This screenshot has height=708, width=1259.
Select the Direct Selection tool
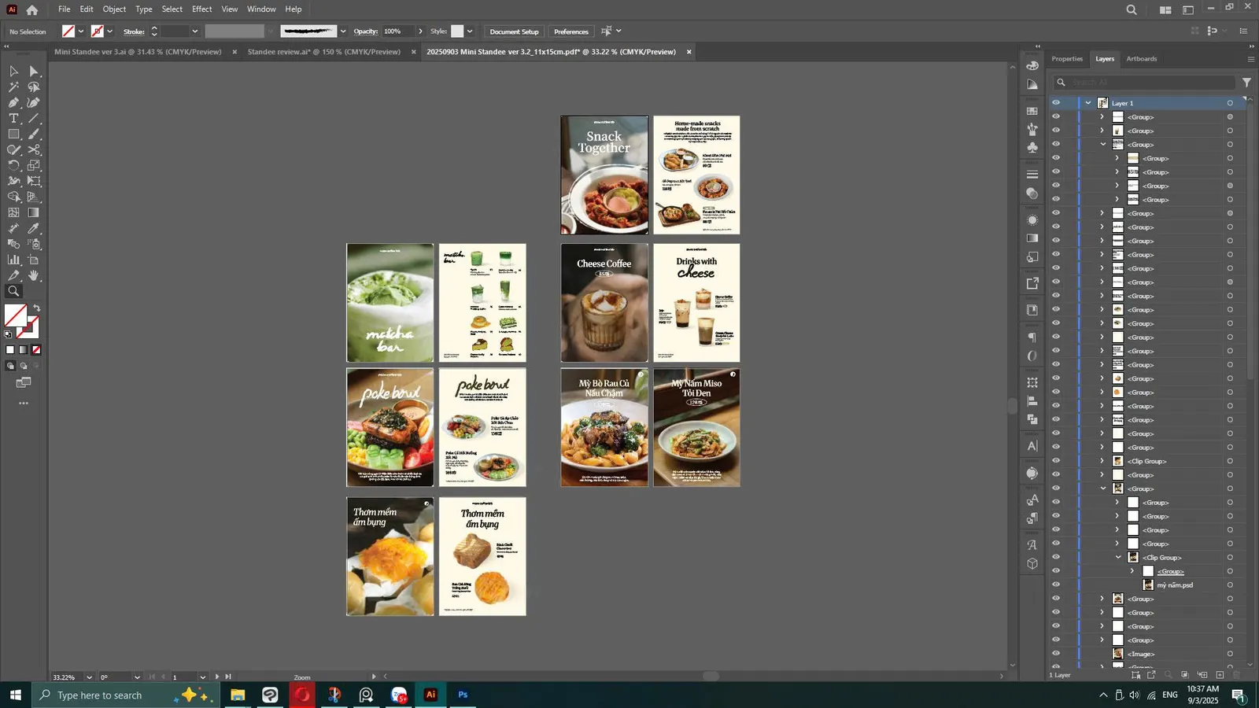[34, 71]
